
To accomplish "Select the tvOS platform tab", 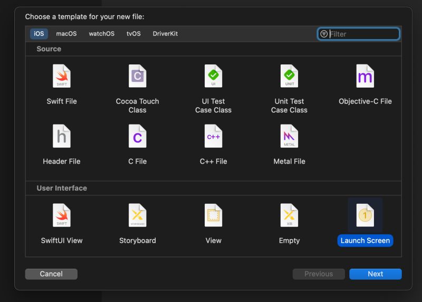I will tap(133, 34).
